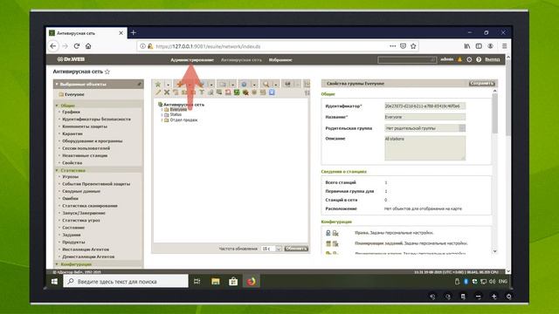The height and width of the screenshot is (314, 559).
Task: Select the Антивирусная сеть root tree node
Action: 183,105
